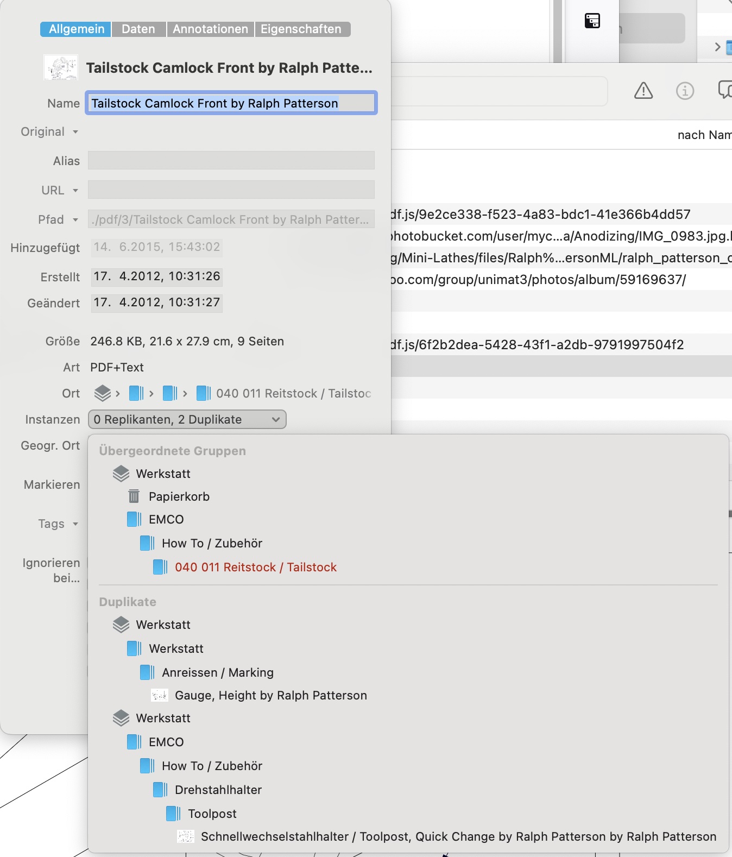Screen dimensions: 732x857
Task: Click the database layers icon in Ort path
Action: tap(102, 393)
